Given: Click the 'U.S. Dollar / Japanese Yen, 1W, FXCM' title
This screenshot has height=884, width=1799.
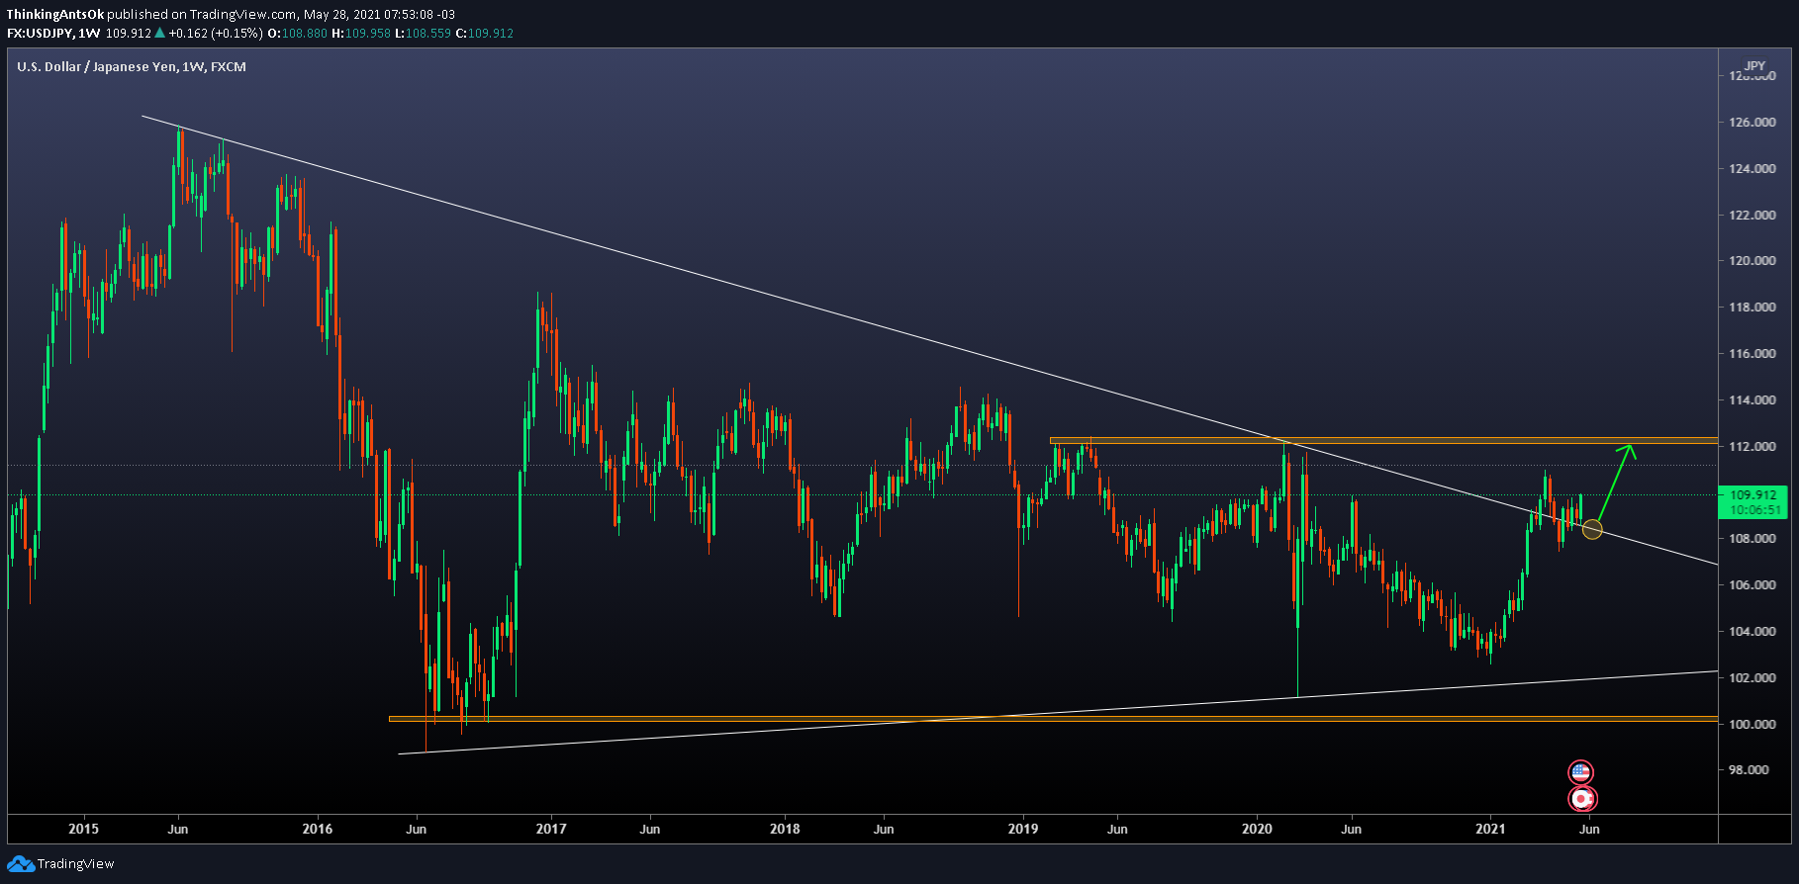Looking at the screenshot, I should pos(132,66).
